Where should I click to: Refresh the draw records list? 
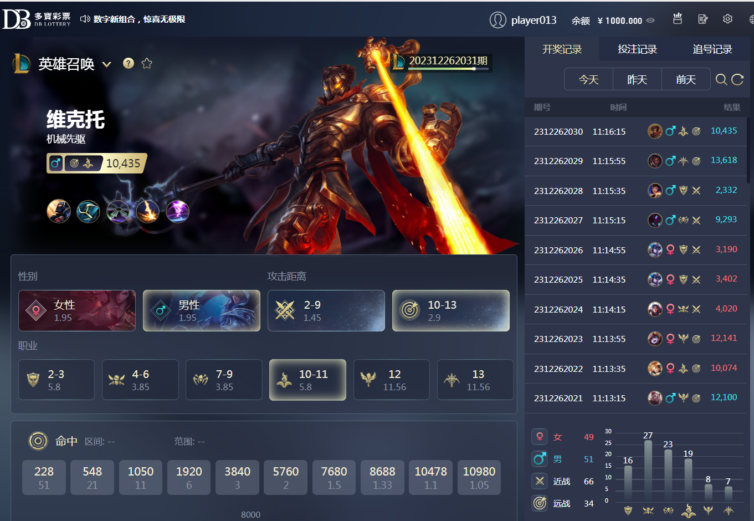click(737, 79)
